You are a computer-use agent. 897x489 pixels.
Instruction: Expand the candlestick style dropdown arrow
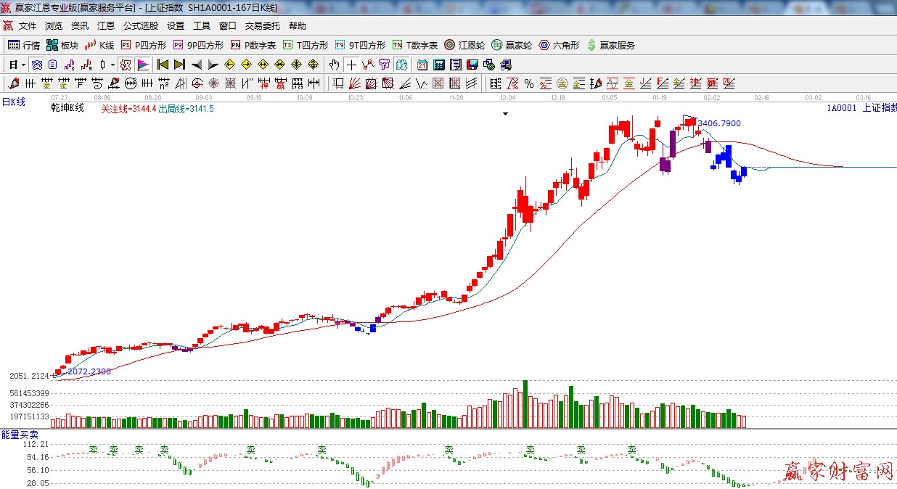point(112,65)
